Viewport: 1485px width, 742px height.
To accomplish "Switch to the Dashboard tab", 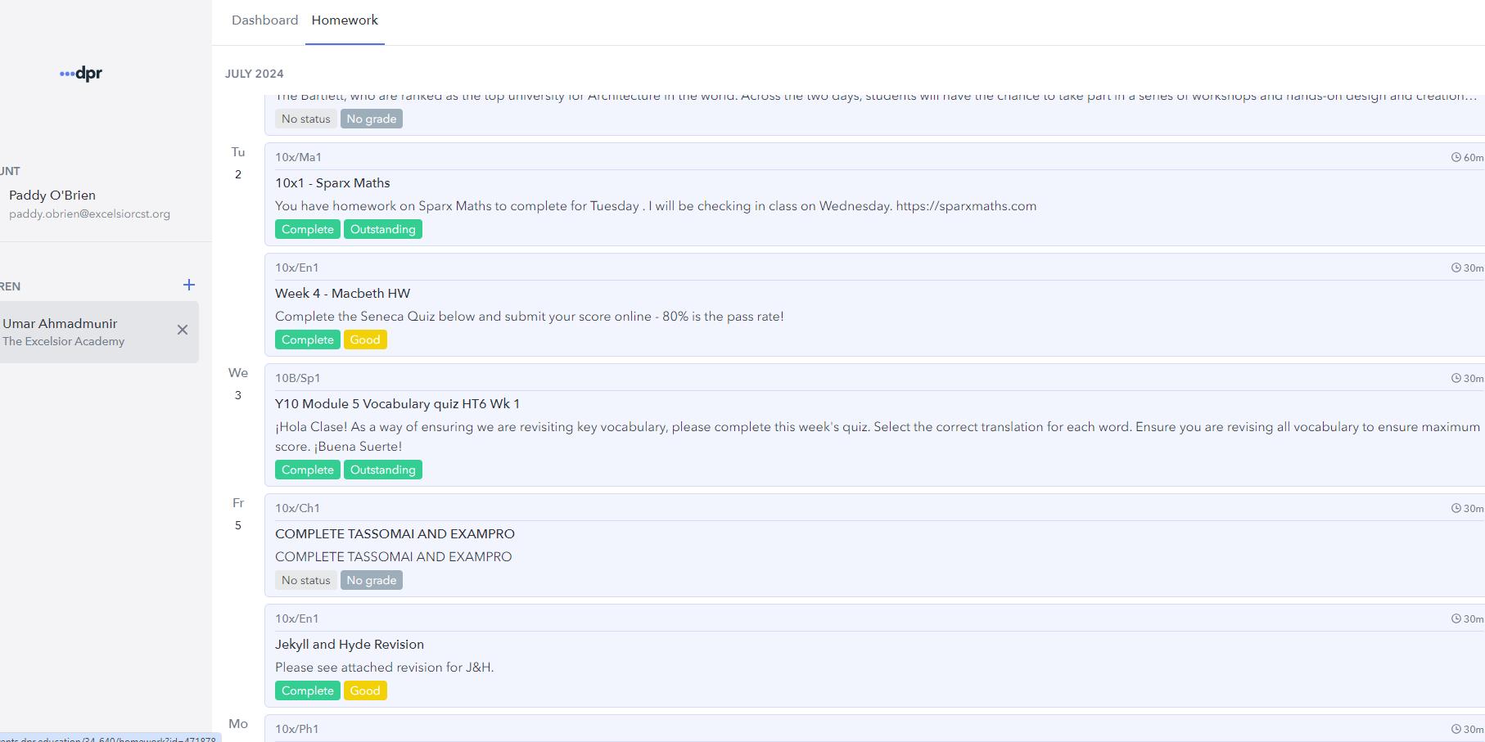I will 264,20.
